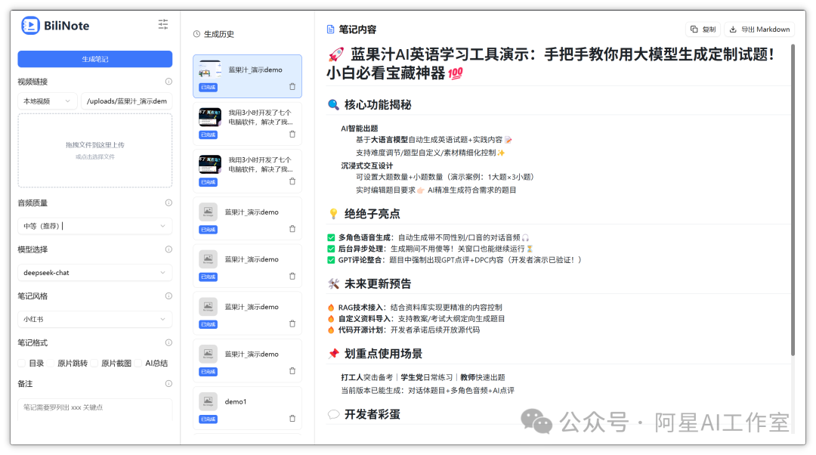
Task: Click thumbnail of first 我用3小时开发了七个 entry
Action: point(210,117)
